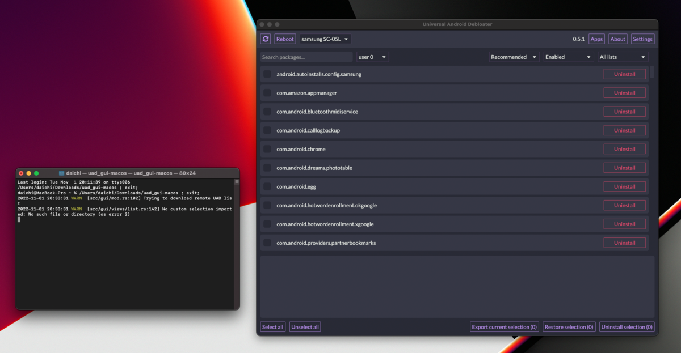This screenshot has height=353, width=681.
Task: Select package name com.android.chrome
Action: tap(301, 149)
